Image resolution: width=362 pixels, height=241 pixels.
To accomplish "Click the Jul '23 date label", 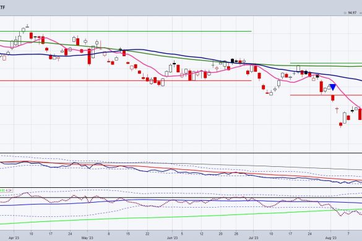I will point(253,238).
